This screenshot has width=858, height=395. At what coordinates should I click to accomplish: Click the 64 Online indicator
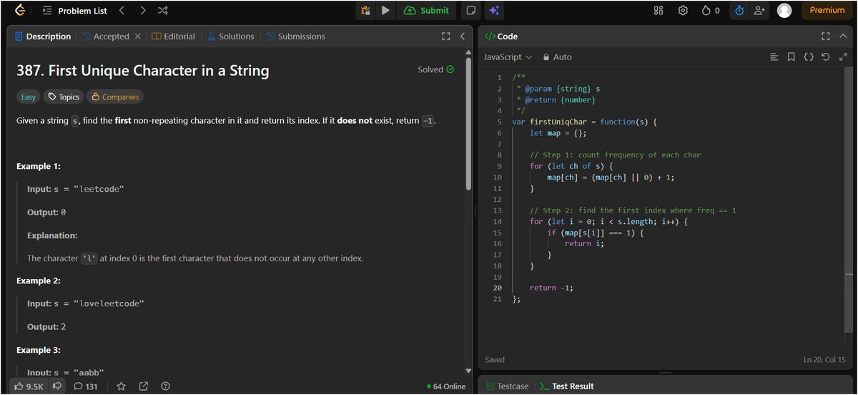tap(445, 386)
